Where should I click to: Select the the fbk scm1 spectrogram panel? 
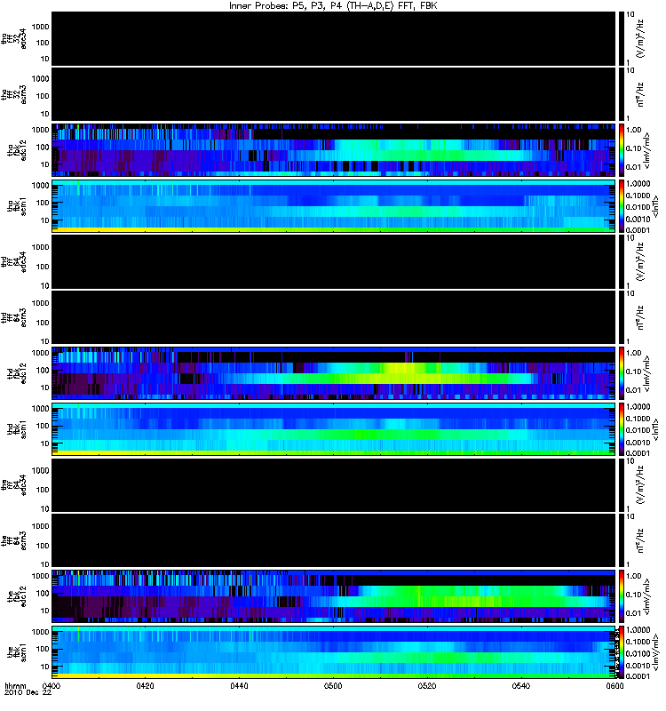pyautogui.click(x=334, y=652)
